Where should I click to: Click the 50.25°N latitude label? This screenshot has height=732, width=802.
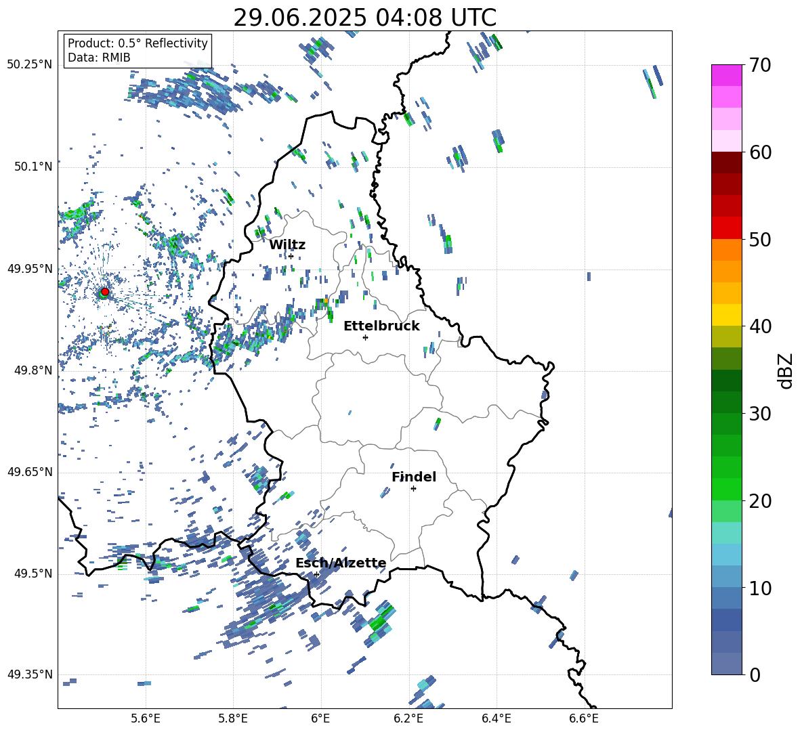pos(30,65)
